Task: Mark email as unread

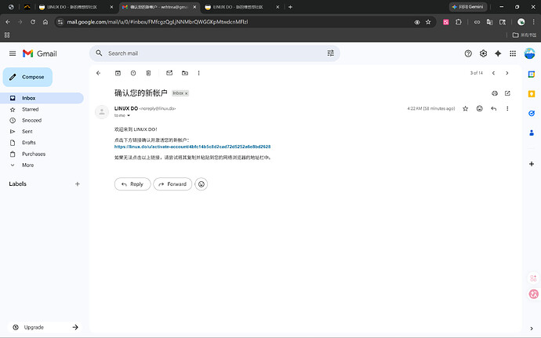Action: [x=169, y=73]
